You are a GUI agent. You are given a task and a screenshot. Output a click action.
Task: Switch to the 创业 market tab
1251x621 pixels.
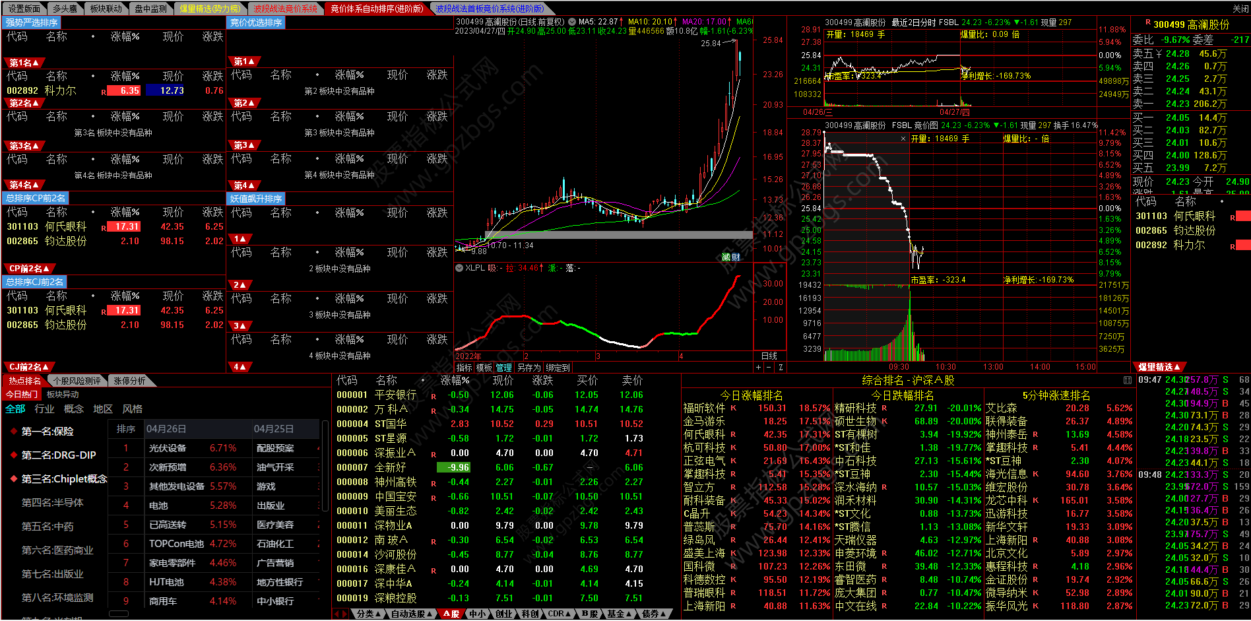click(x=503, y=614)
